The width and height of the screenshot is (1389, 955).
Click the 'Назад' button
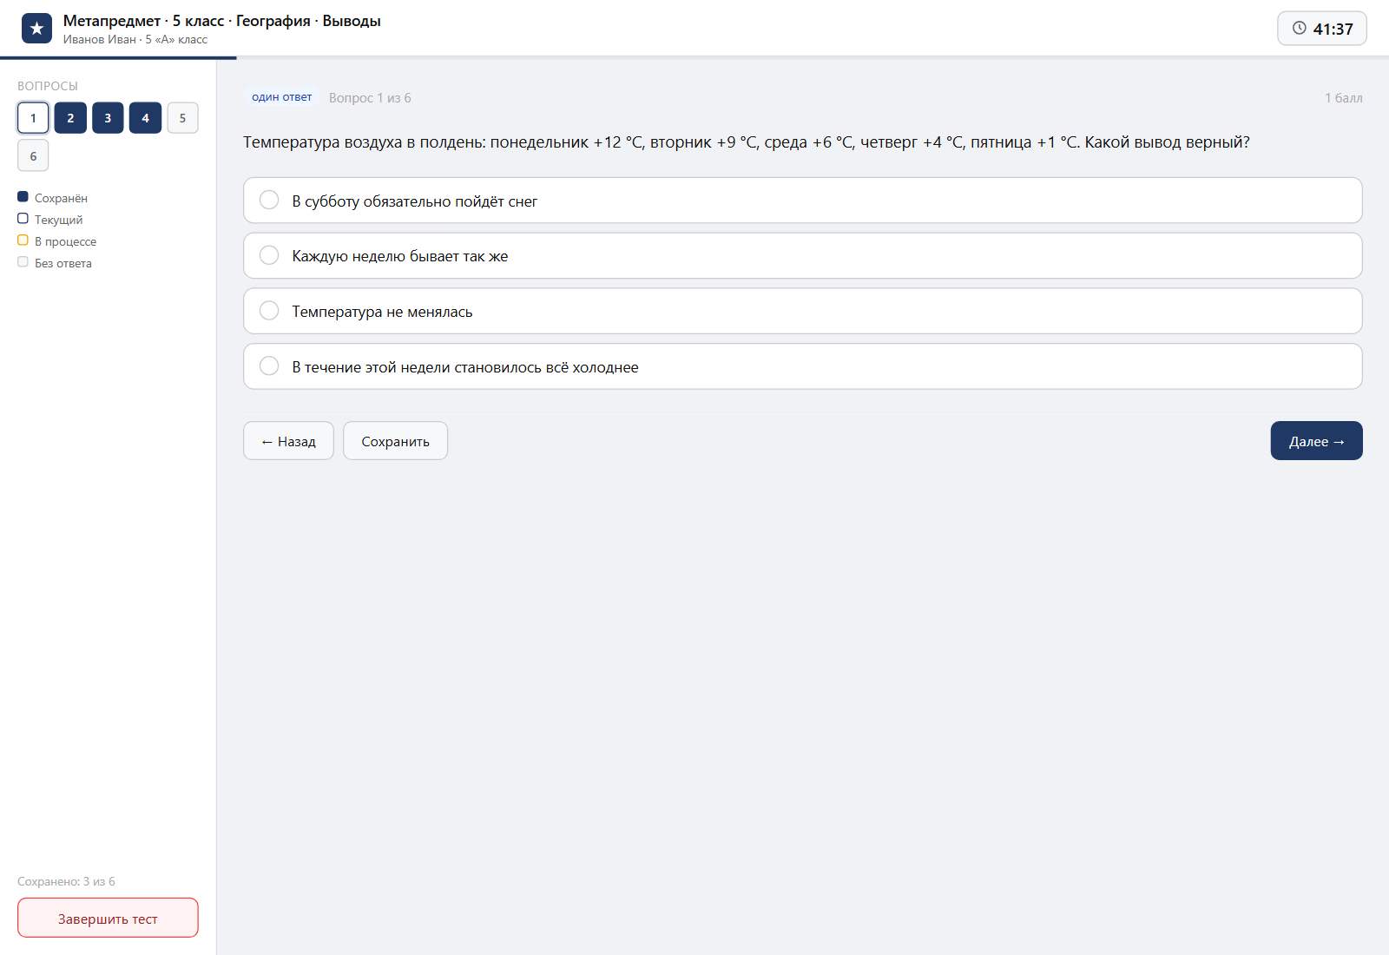tap(288, 441)
